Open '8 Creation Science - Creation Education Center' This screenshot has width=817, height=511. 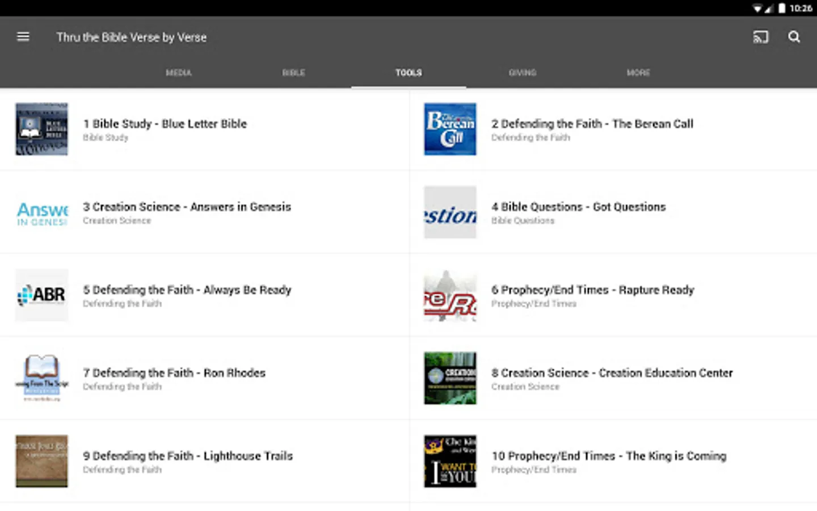coord(612,373)
